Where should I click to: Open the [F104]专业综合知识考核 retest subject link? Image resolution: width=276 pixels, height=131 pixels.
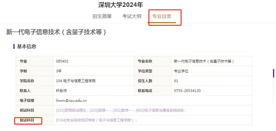point(95,120)
